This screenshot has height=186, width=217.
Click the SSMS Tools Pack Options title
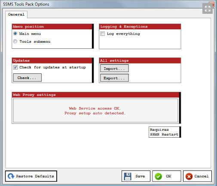coord(26,4)
